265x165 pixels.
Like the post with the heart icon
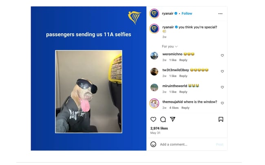point(153,119)
